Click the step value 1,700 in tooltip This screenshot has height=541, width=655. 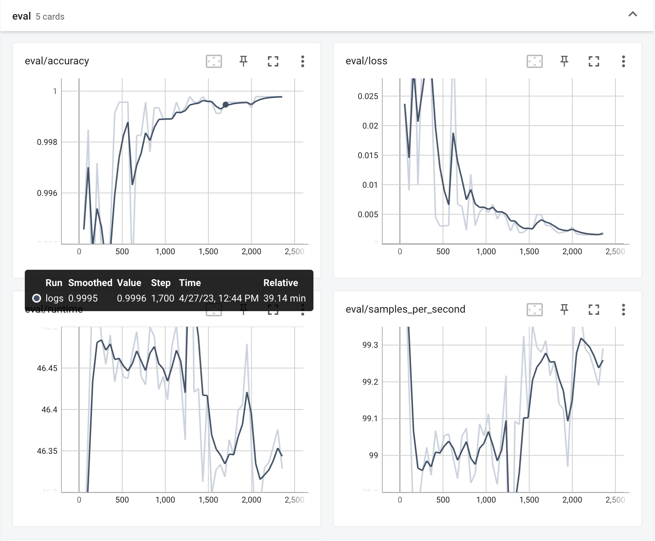click(x=162, y=298)
